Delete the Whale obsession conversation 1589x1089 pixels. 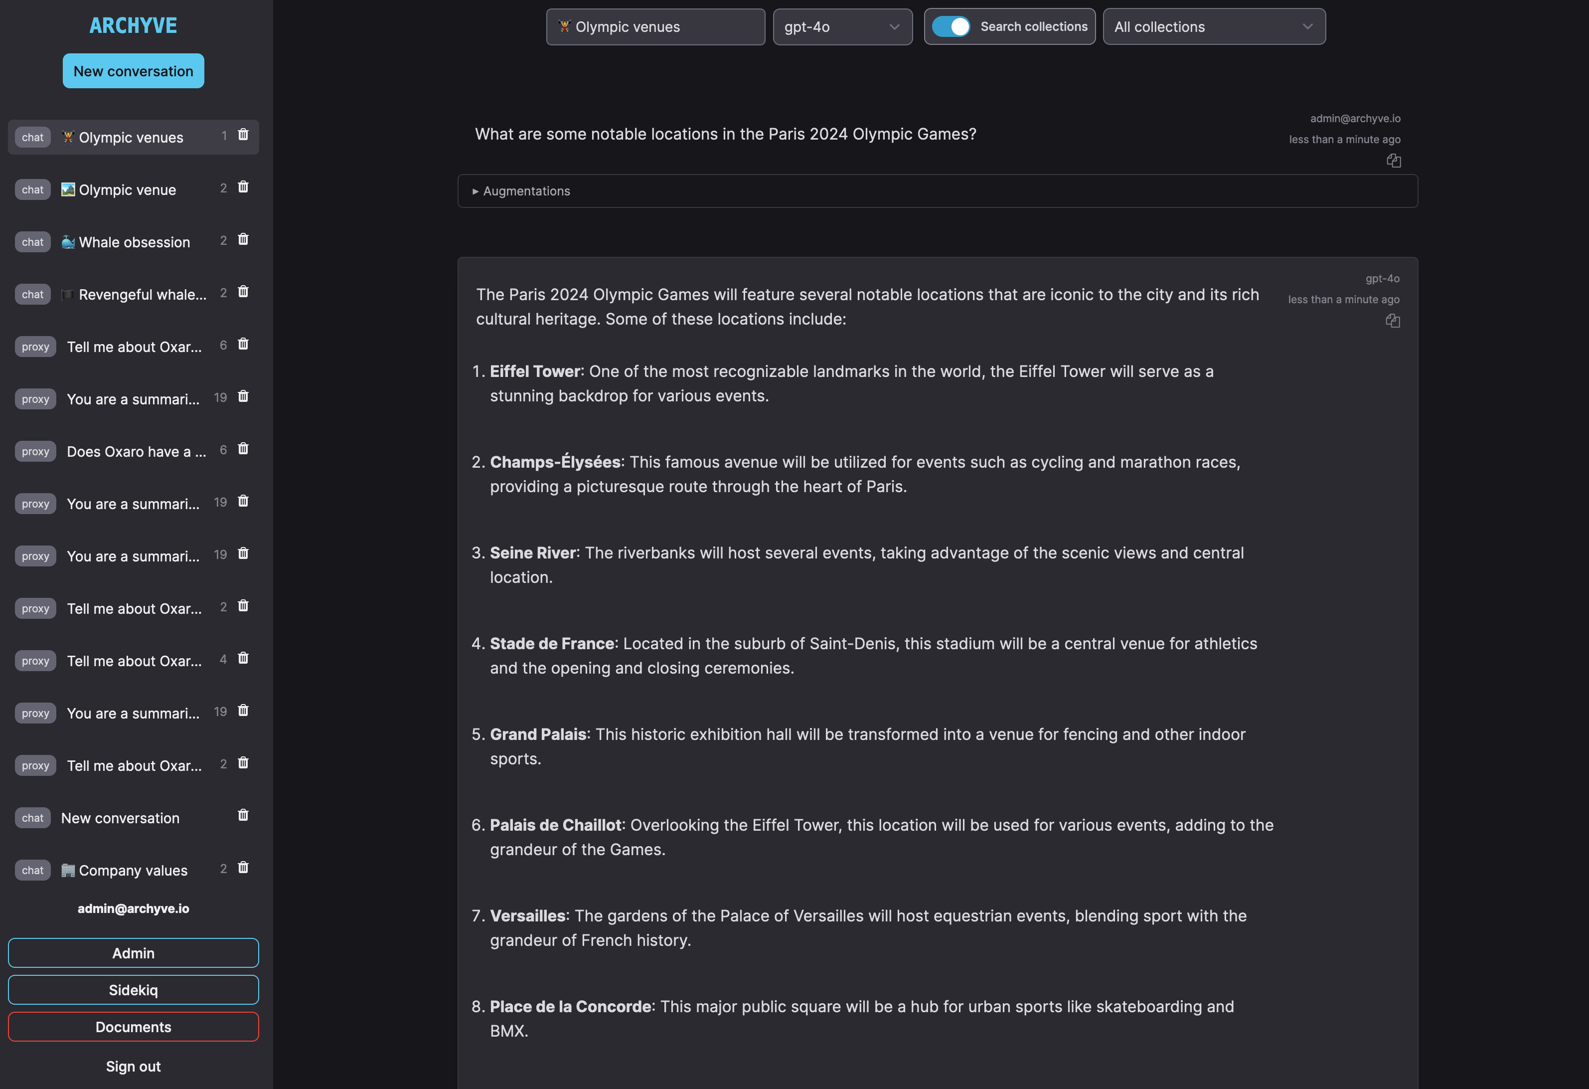243,239
